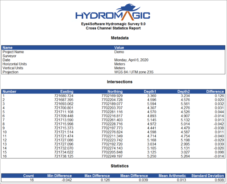The width and height of the screenshot is (227, 184).
Task: Click the difference -0.038 in row 9
Action: (219, 128)
